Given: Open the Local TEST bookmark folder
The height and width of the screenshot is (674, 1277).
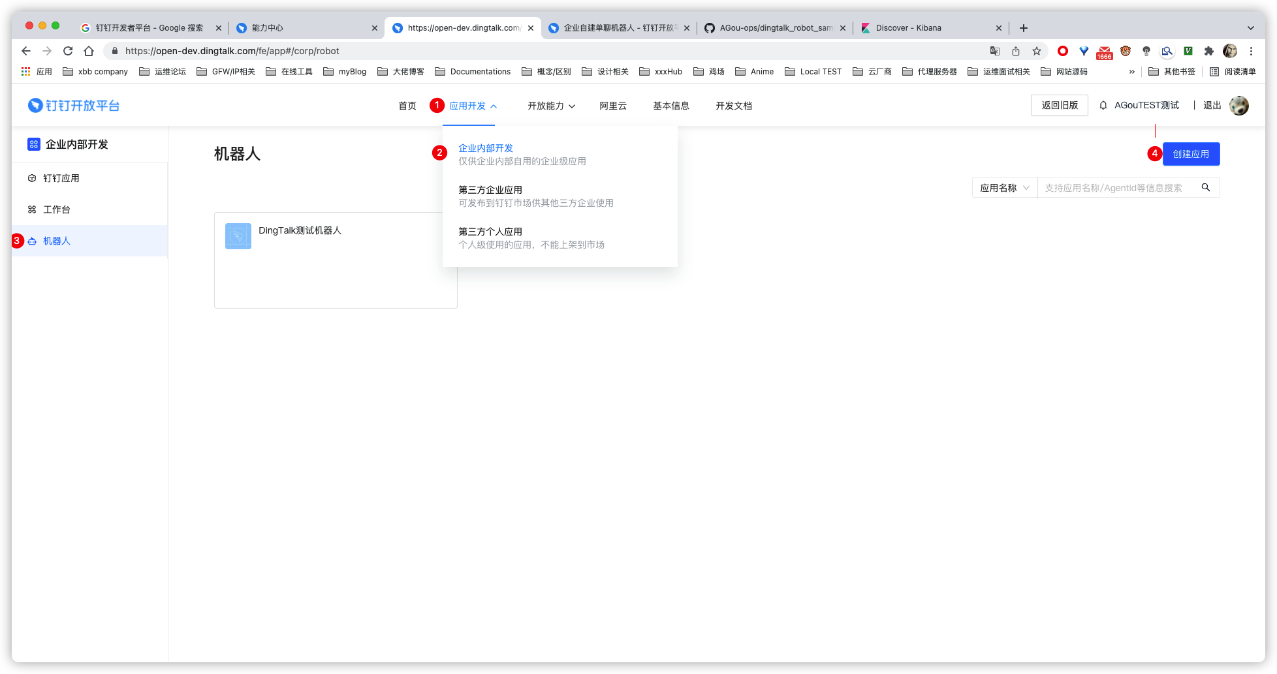Looking at the screenshot, I should point(813,72).
